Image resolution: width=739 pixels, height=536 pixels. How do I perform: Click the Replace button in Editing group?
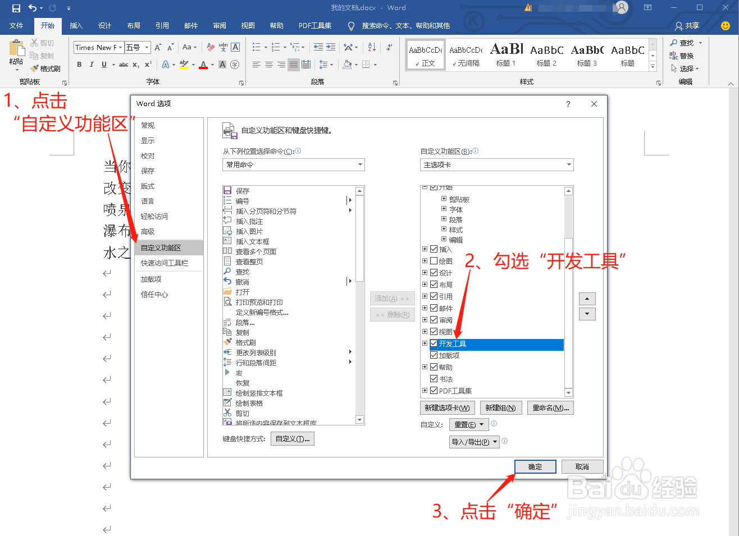click(682, 56)
